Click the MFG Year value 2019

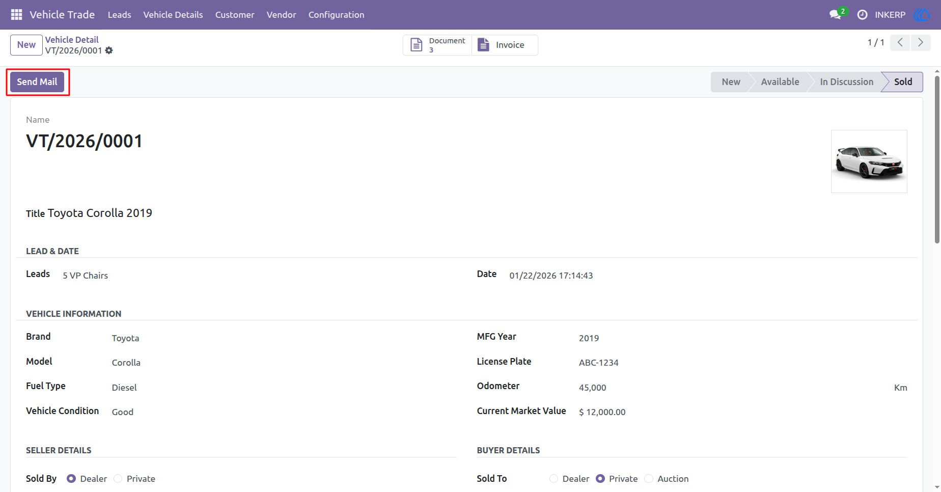coord(589,338)
